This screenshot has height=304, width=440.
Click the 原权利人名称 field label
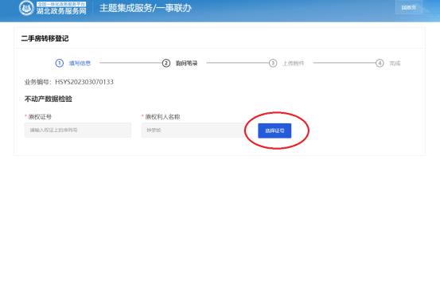click(x=162, y=117)
